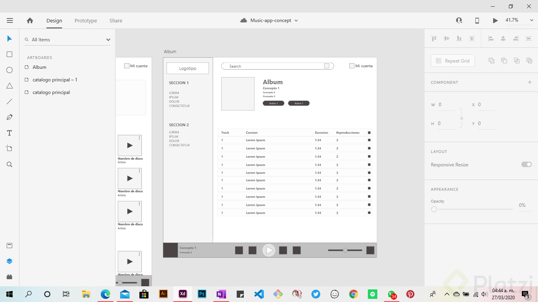Check Mi cuenta box in left artboard
Viewport: 538px width, 302px height.
point(127,66)
